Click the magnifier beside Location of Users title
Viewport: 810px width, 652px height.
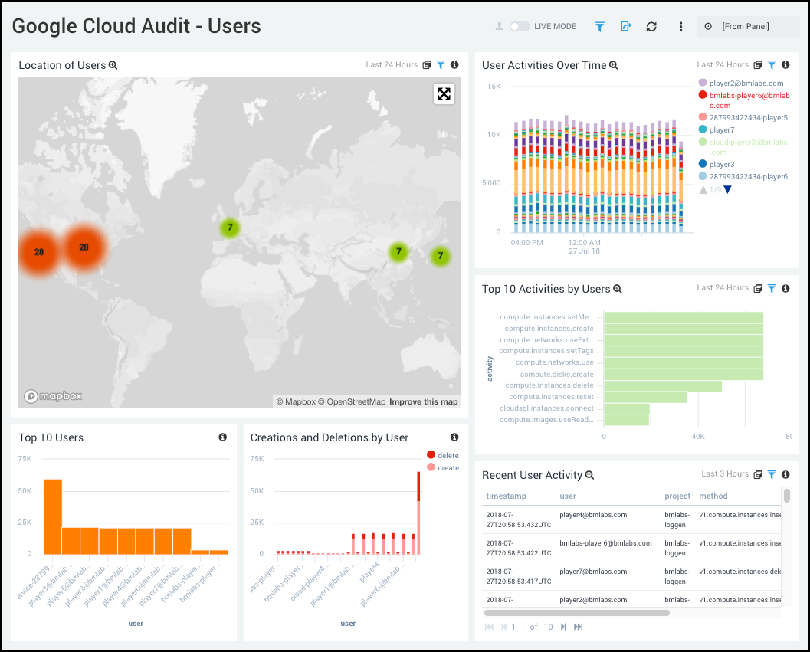113,65
